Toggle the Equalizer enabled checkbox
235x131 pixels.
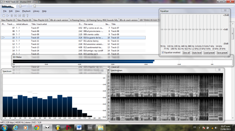[163, 53]
